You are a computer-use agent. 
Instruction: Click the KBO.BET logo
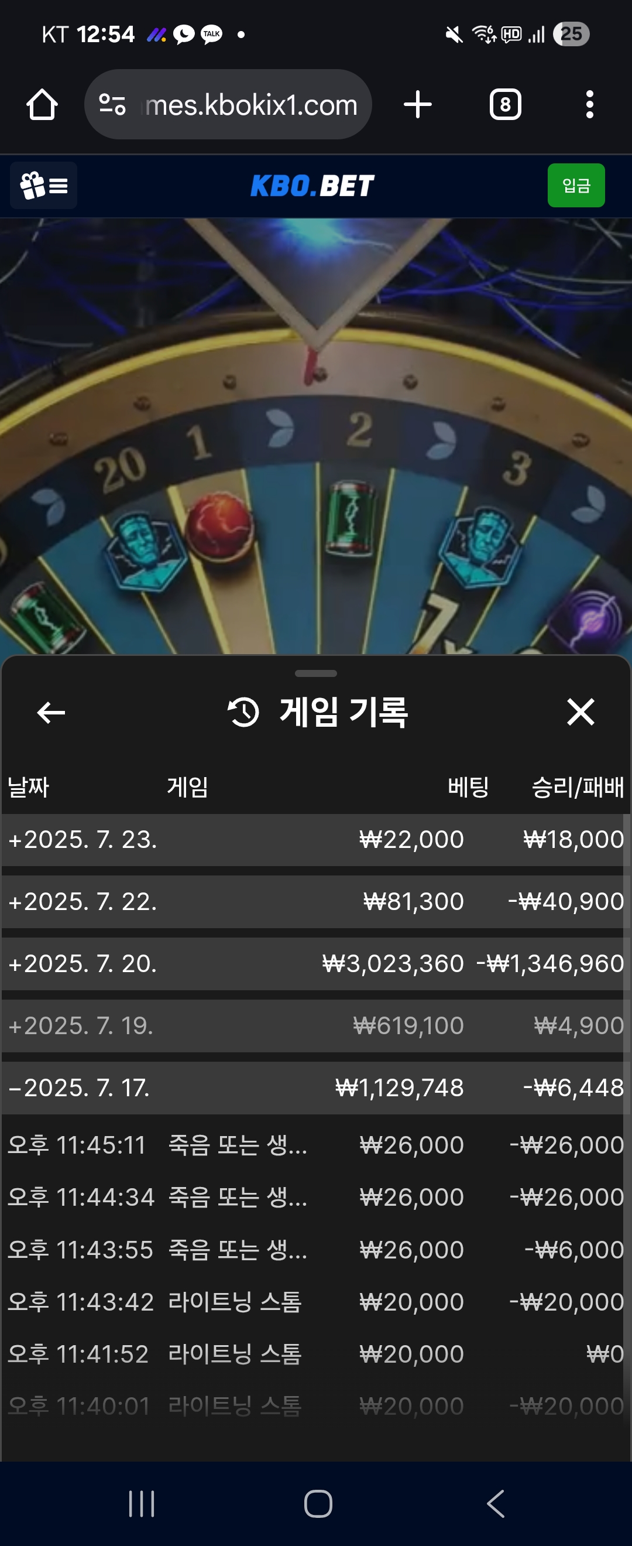pyautogui.click(x=312, y=186)
